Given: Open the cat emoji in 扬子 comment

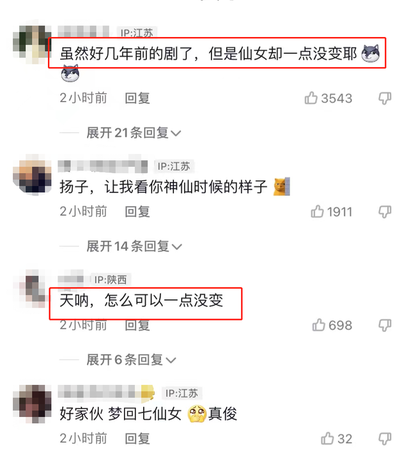Looking at the screenshot, I should coord(281,186).
